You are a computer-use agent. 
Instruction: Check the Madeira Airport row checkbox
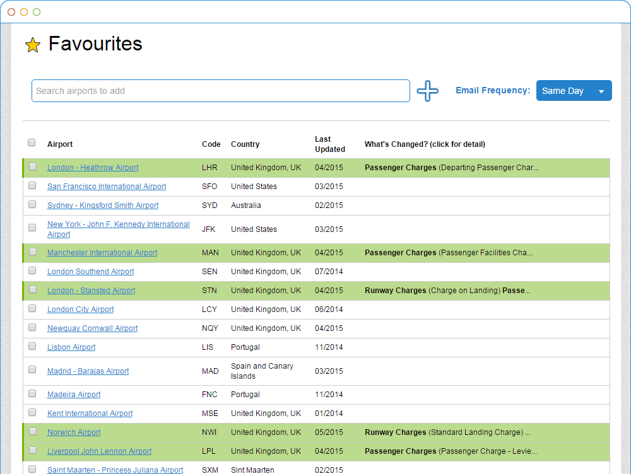(33, 393)
